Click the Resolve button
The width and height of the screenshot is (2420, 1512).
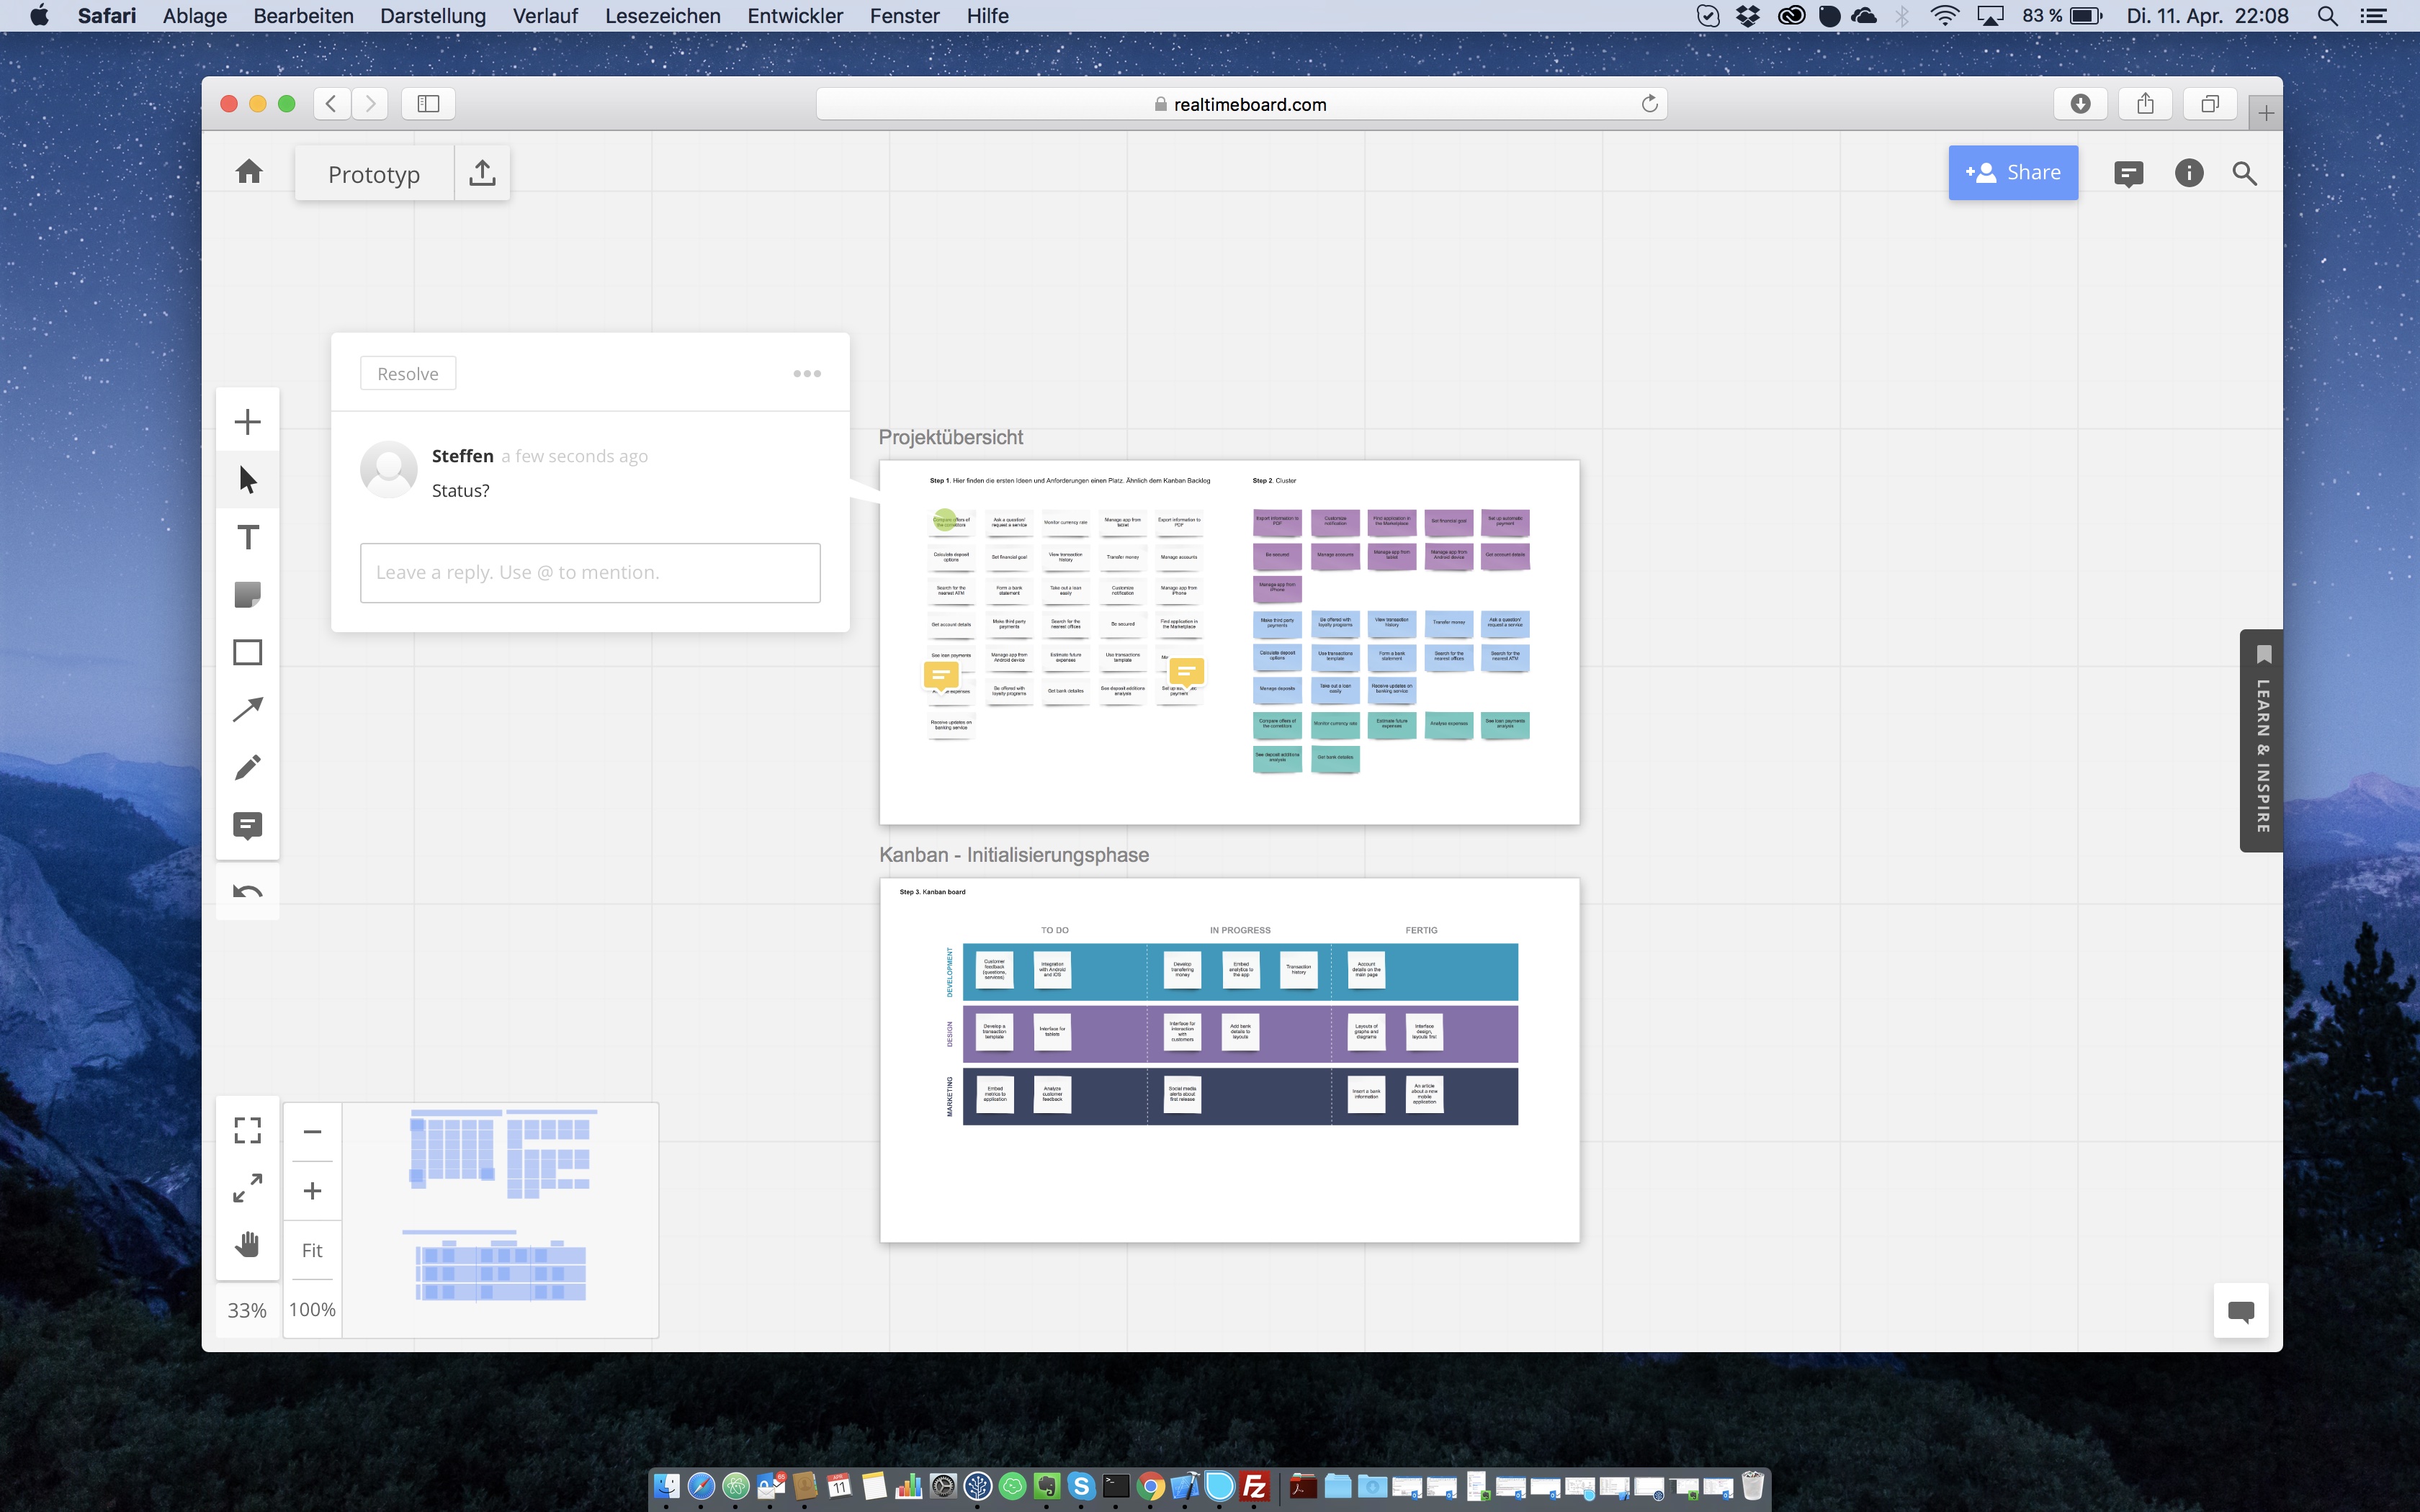[408, 374]
